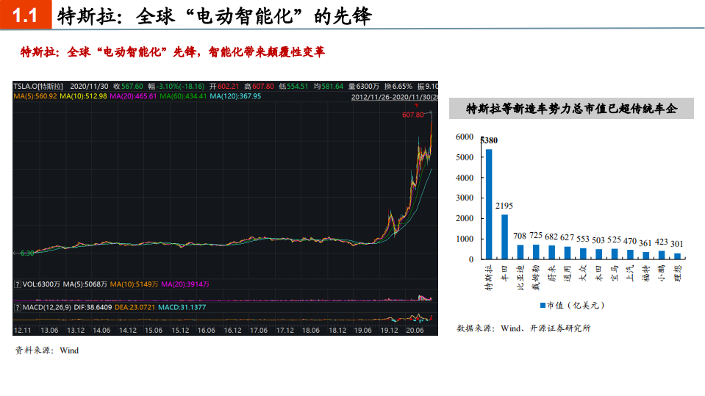This screenshot has width=705, height=396.
Task: Click the 682 value for 蔚来
Action: pyautogui.click(x=551, y=237)
